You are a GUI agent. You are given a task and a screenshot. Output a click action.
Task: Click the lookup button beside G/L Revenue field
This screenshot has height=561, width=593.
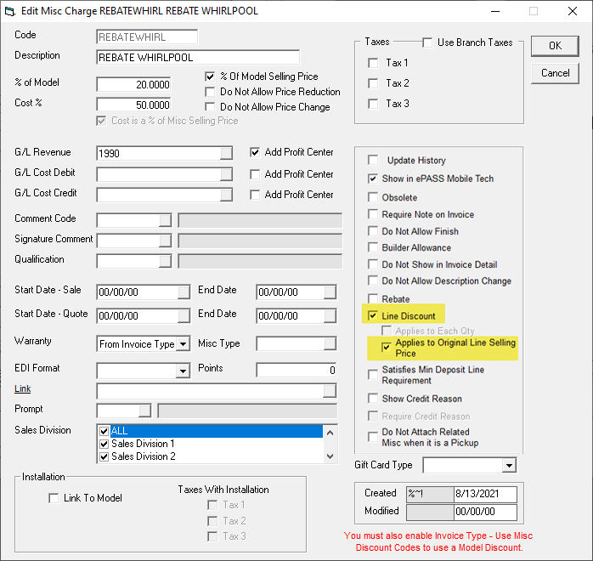[226, 154]
